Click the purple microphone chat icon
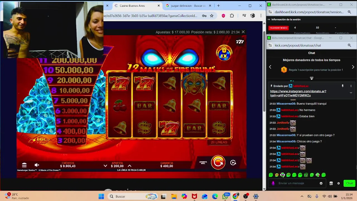The image size is (357, 201). 273,183
